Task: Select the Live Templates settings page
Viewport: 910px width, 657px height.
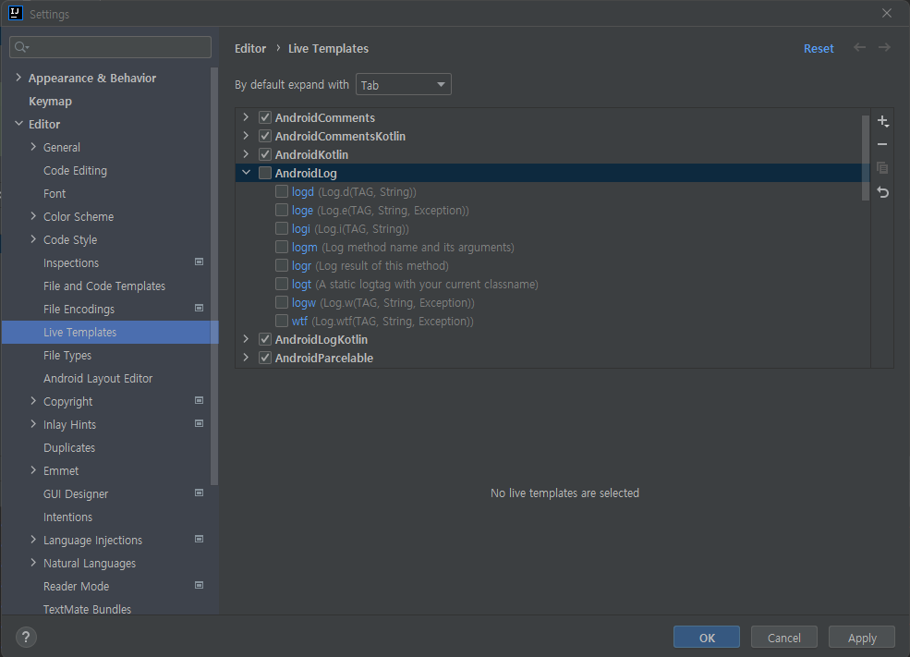Action: tap(110, 332)
